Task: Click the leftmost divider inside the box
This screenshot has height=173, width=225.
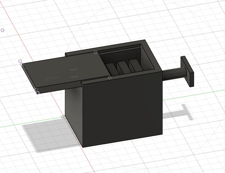Action: pyautogui.click(x=110, y=68)
